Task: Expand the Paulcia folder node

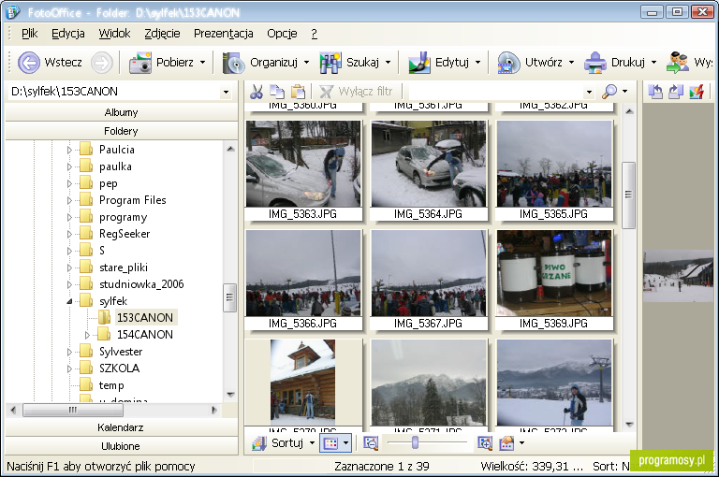Action: click(69, 150)
